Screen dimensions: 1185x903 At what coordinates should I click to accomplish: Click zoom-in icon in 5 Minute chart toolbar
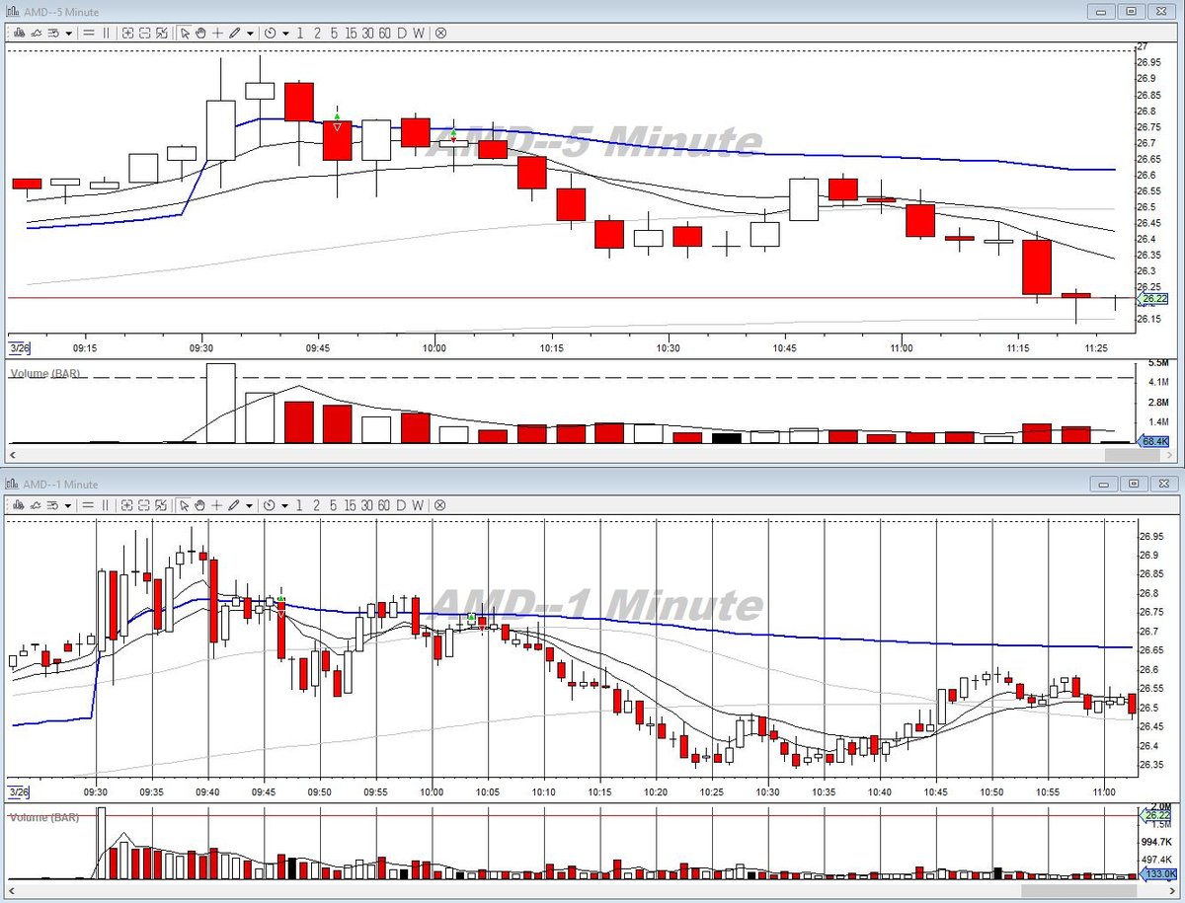pyautogui.click(x=128, y=33)
